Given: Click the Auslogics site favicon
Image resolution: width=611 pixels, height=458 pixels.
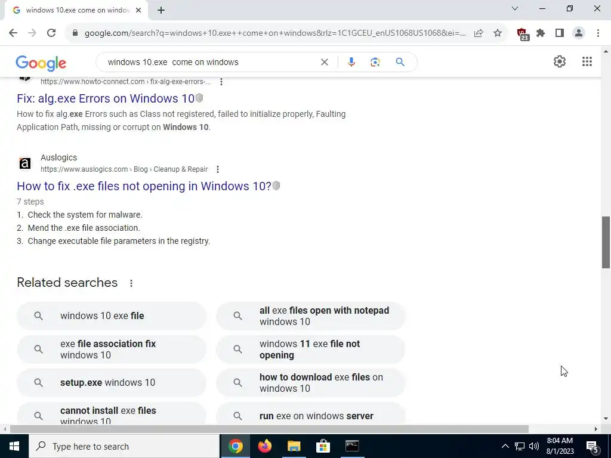Looking at the screenshot, I should coord(25,163).
